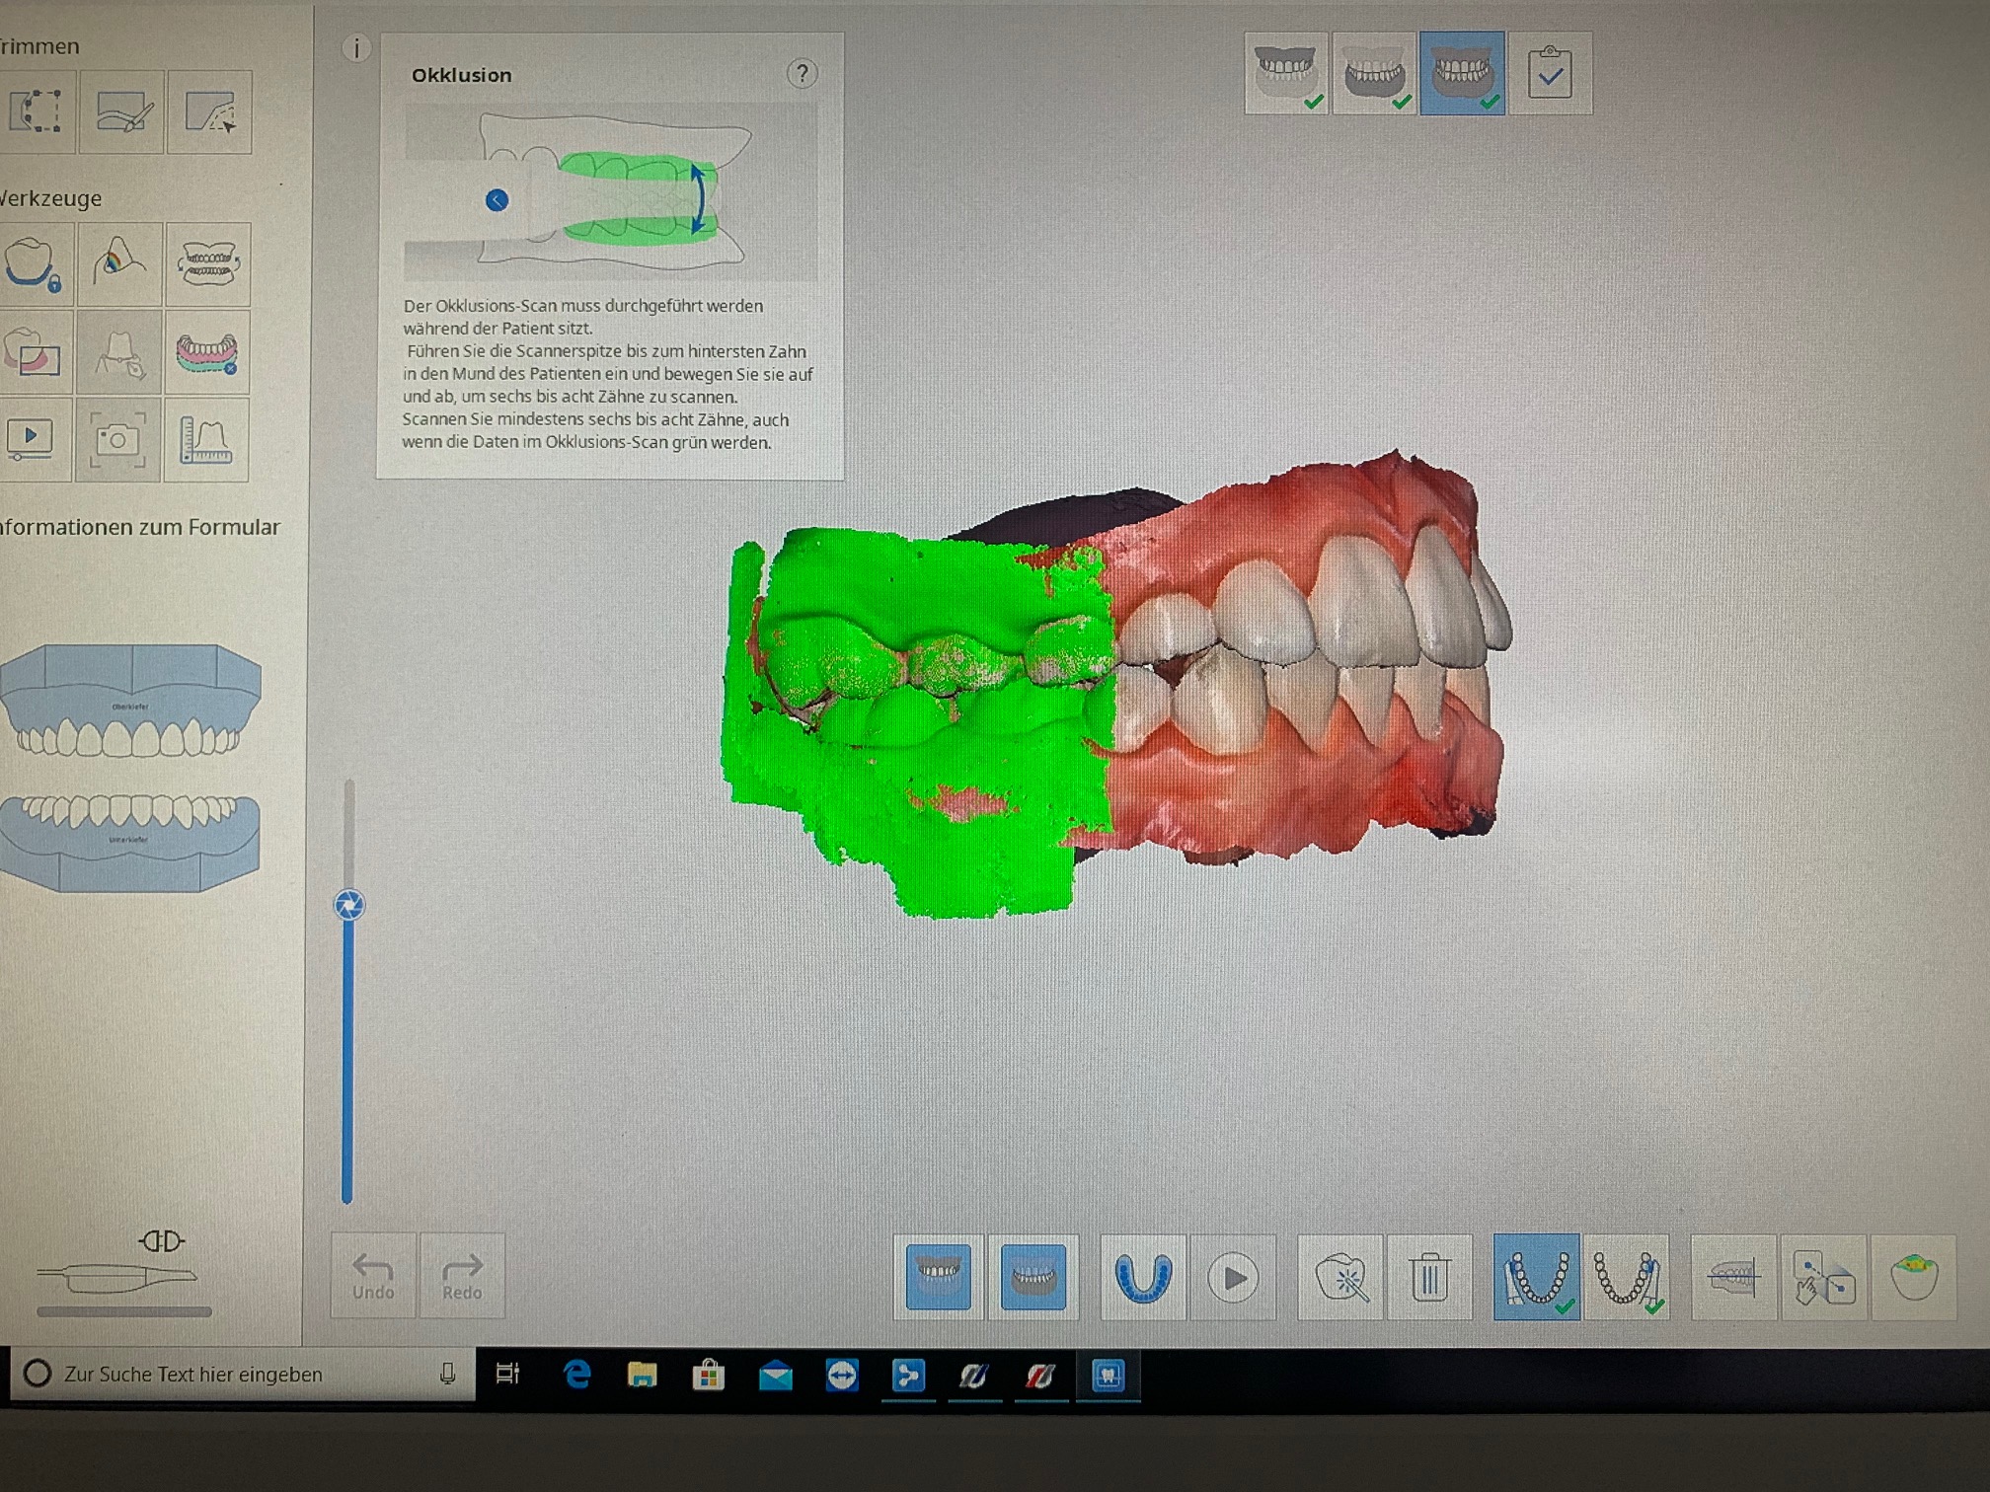Screen dimensions: 1990x1492
Task: Play the Okklusion guide animation
Action: tap(497, 200)
